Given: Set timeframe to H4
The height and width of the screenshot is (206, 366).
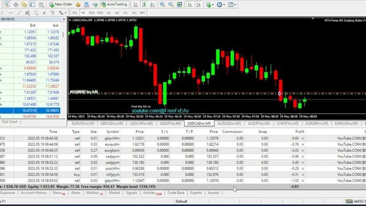Looking at the screenshot, I should pyautogui.click(x=117, y=13).
